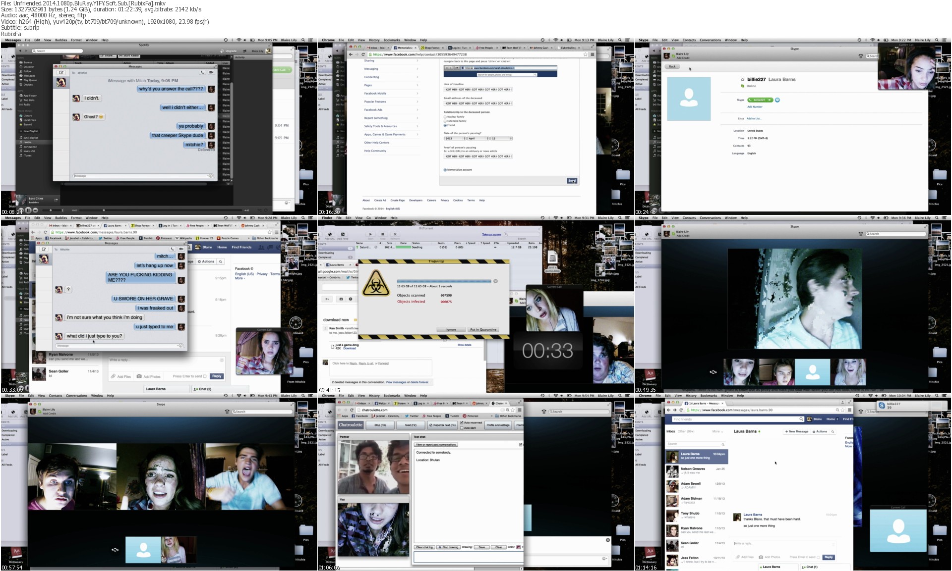Click the Spotify playback progress bar in 00:08:24 frame
Image resolution: width=952 pixels, height=571 pixels.
click(161, 210)
